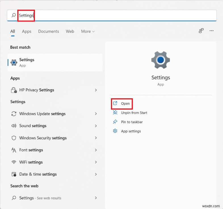Switch to the Documents filter tab
The image size is (223, 209).
49,31
